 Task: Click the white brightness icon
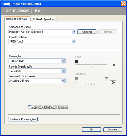pos(106,62)
